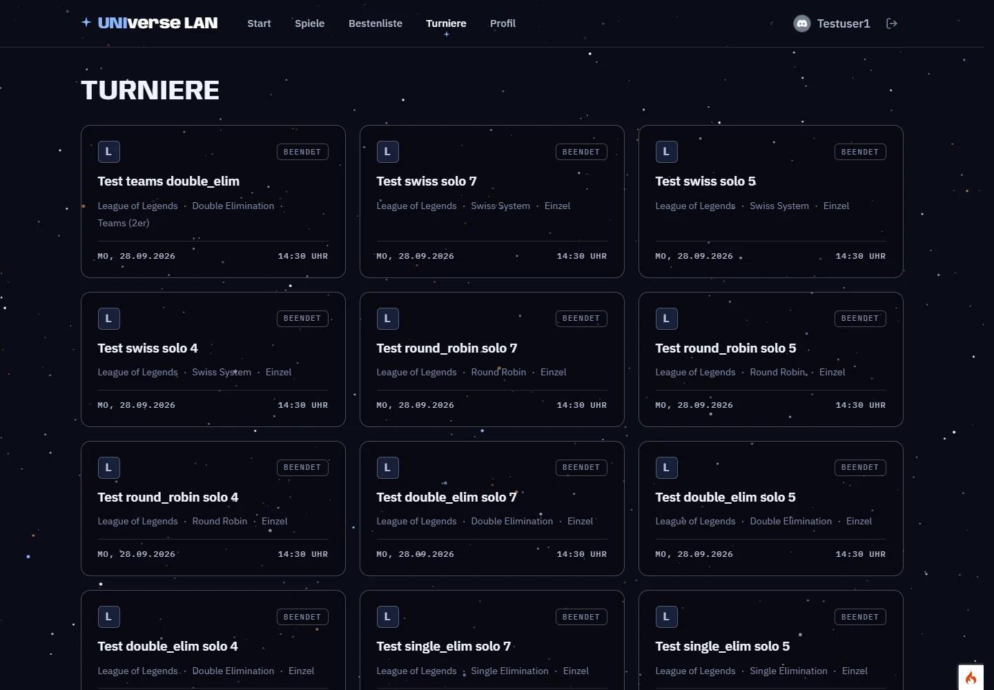The image size is (994, 690).
Task: Click the BEENDET badge on Test double_elim solo 5
Action: point(860,468)
